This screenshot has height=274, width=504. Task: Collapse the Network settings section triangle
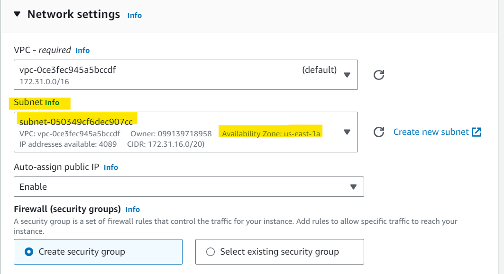(x=18, y=14)
